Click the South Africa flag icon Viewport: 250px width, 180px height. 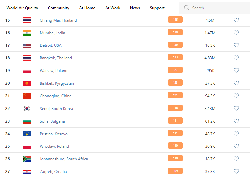(27, 159)
